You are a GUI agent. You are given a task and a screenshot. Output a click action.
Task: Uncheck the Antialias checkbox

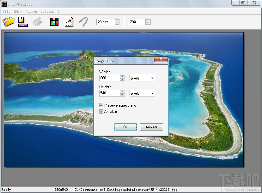101,112
